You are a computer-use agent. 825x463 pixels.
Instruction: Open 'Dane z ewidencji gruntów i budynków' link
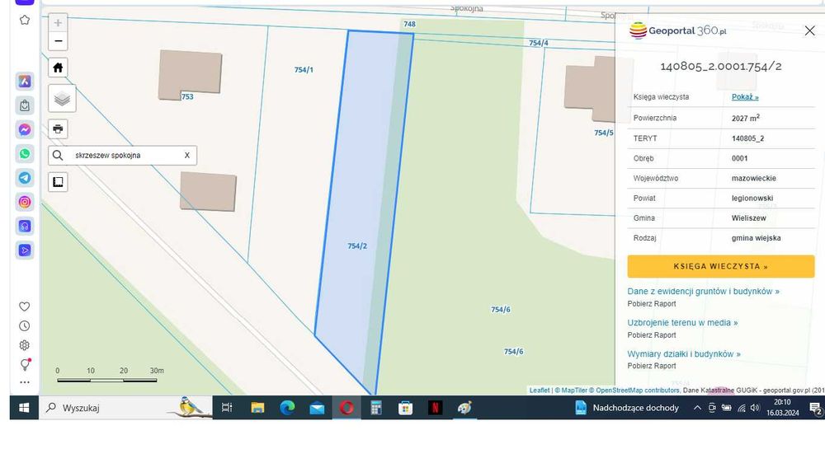click(x=703, y=291)
